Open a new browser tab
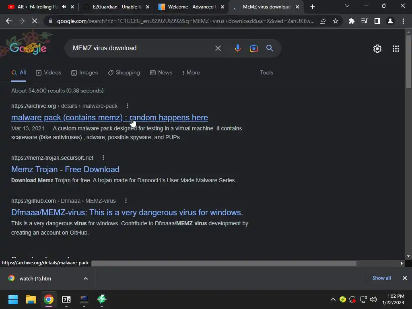This screenshot has width=412, height=309. (x=312, y=7)
